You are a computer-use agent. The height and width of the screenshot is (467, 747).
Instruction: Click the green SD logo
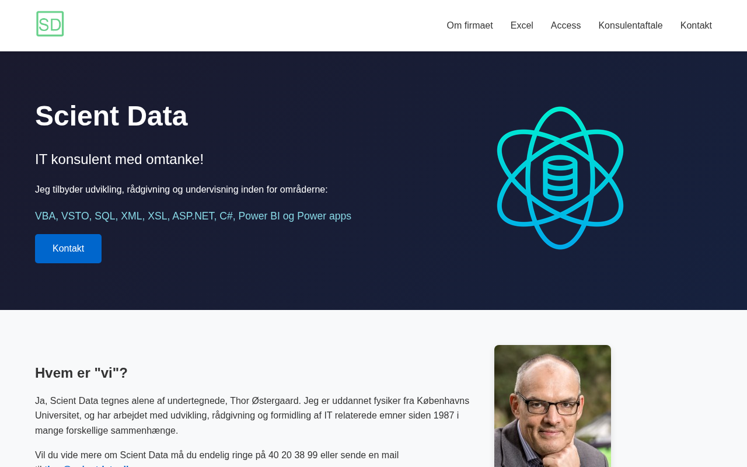[50, 24]
